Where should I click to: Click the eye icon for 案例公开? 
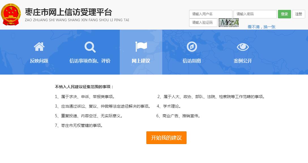243,47
